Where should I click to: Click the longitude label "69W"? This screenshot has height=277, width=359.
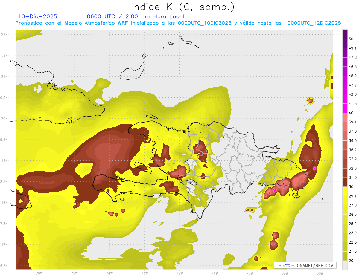(x=285, y=273)
